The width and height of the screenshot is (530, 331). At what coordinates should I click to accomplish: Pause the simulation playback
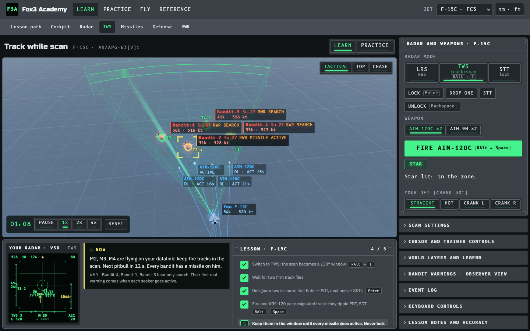(46, 224)
